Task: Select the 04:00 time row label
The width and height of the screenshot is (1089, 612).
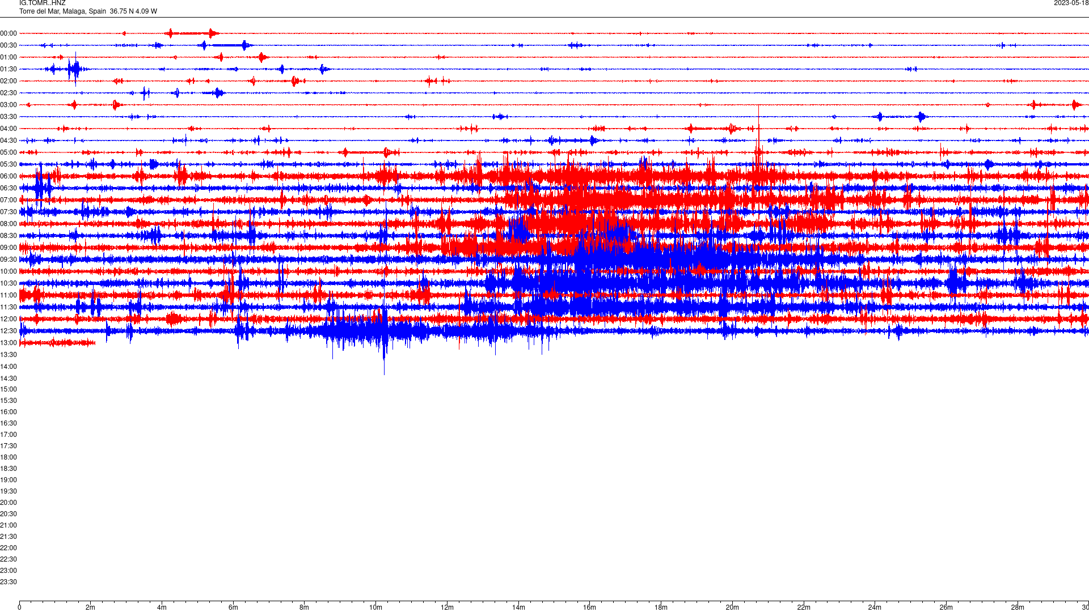Action: (x=9, y=129)
